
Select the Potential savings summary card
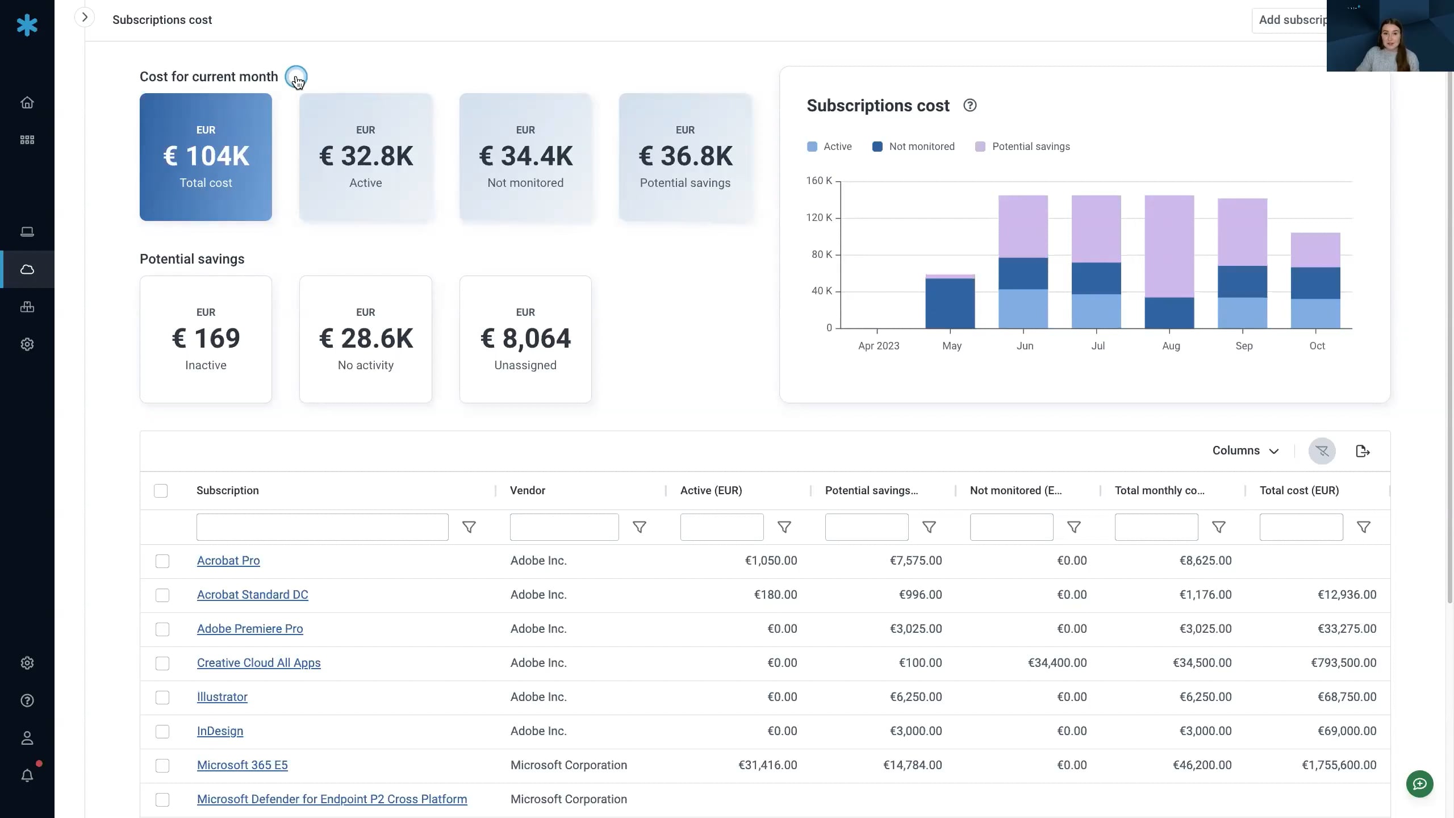pos(685,157)
